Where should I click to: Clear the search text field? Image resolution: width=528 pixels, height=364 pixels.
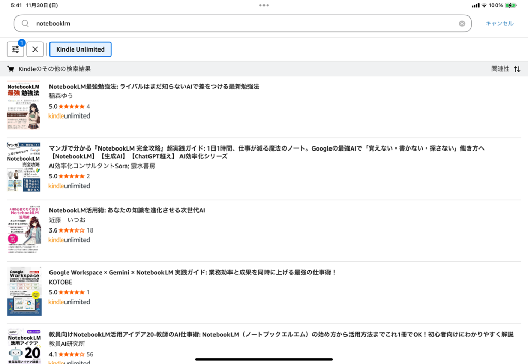click(x=462, y=23)
